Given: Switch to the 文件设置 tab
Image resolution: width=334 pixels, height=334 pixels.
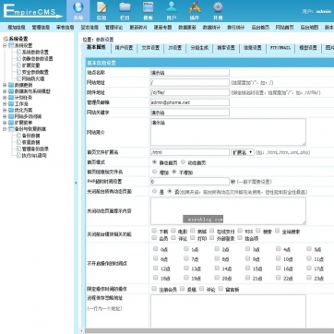Looking at the screenshot, I should (x=150, y=48).
